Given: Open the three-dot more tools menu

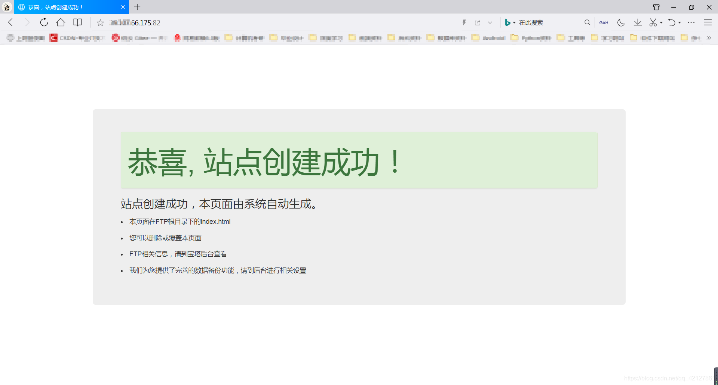Looking at the screenshot, I should [691, 22].
